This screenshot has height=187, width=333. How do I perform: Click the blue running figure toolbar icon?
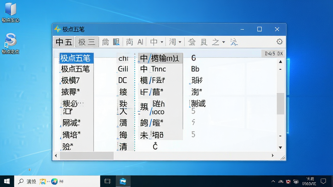pyautogui.click(x=234, y=42)
